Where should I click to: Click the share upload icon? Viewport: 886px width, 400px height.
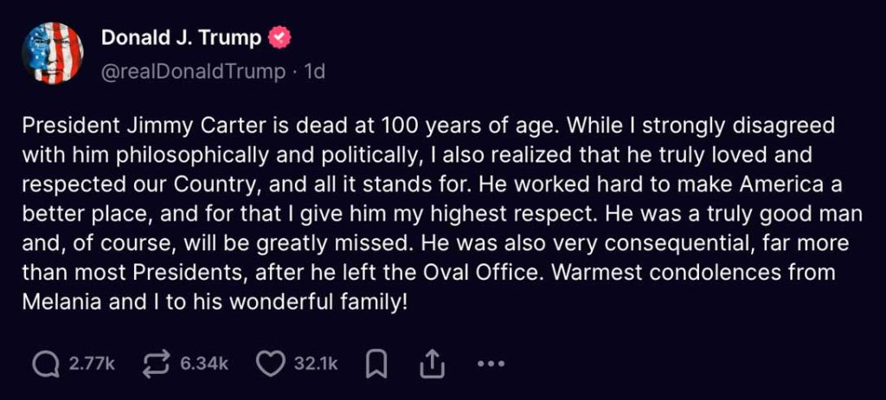click(429, 365)
